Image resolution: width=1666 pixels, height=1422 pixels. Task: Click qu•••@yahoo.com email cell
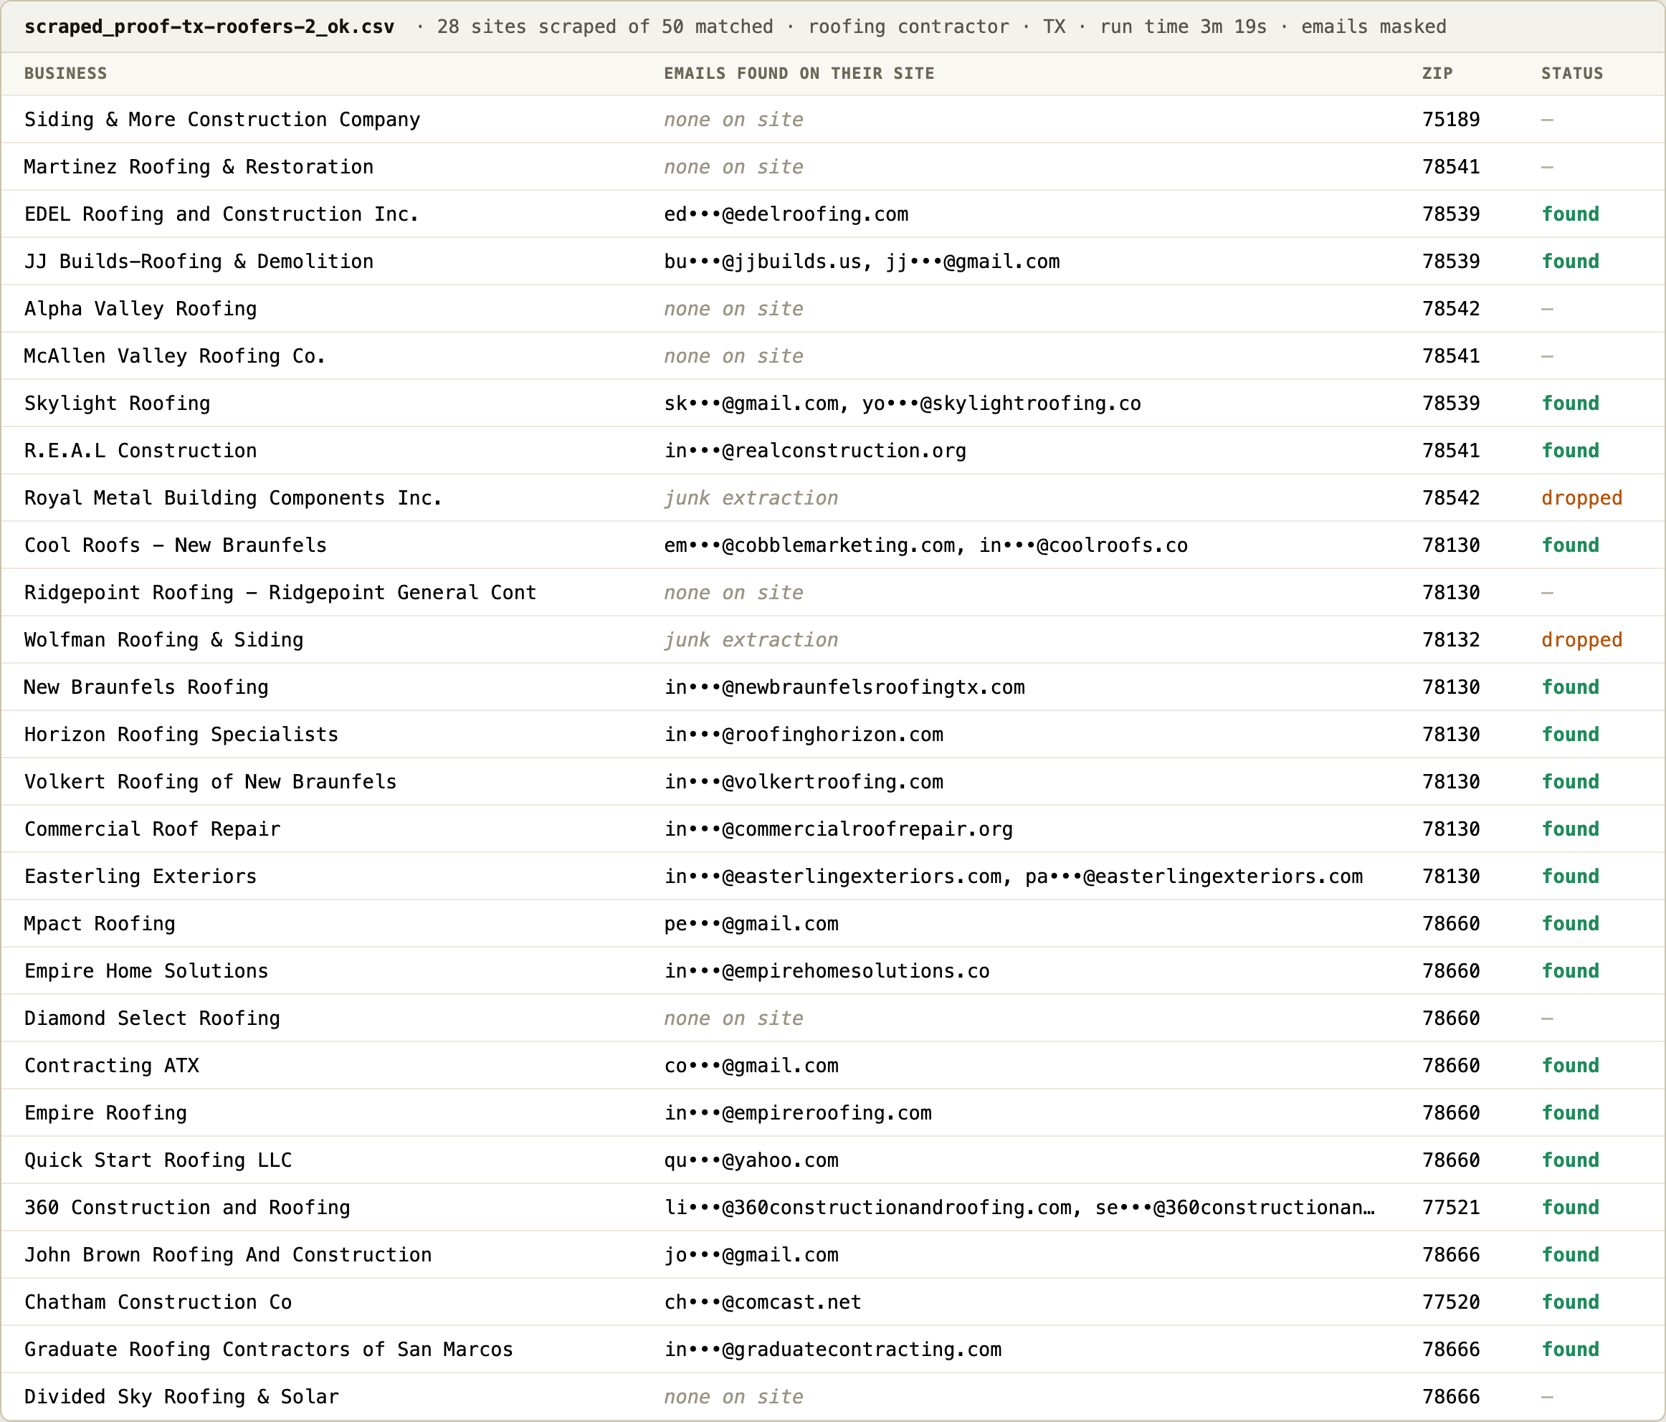(x=751, y=1161)
